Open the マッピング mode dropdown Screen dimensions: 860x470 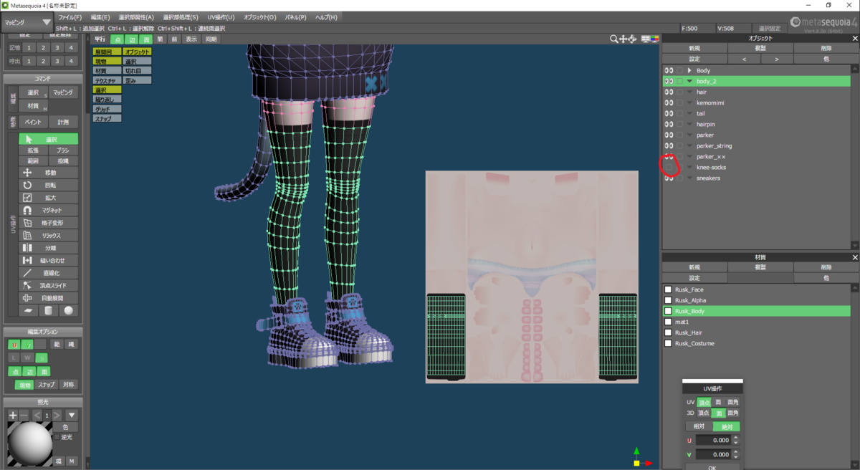point(27,22)
